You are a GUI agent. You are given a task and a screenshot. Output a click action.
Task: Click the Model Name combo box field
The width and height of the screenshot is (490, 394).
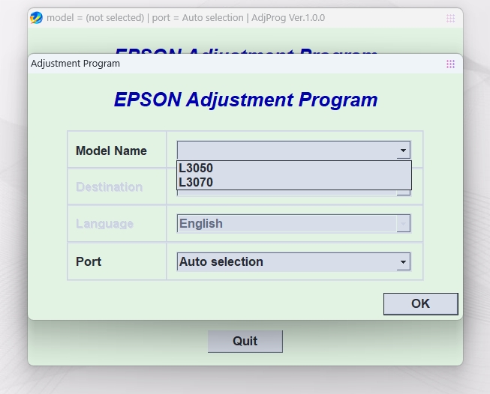tap(293, 151)
